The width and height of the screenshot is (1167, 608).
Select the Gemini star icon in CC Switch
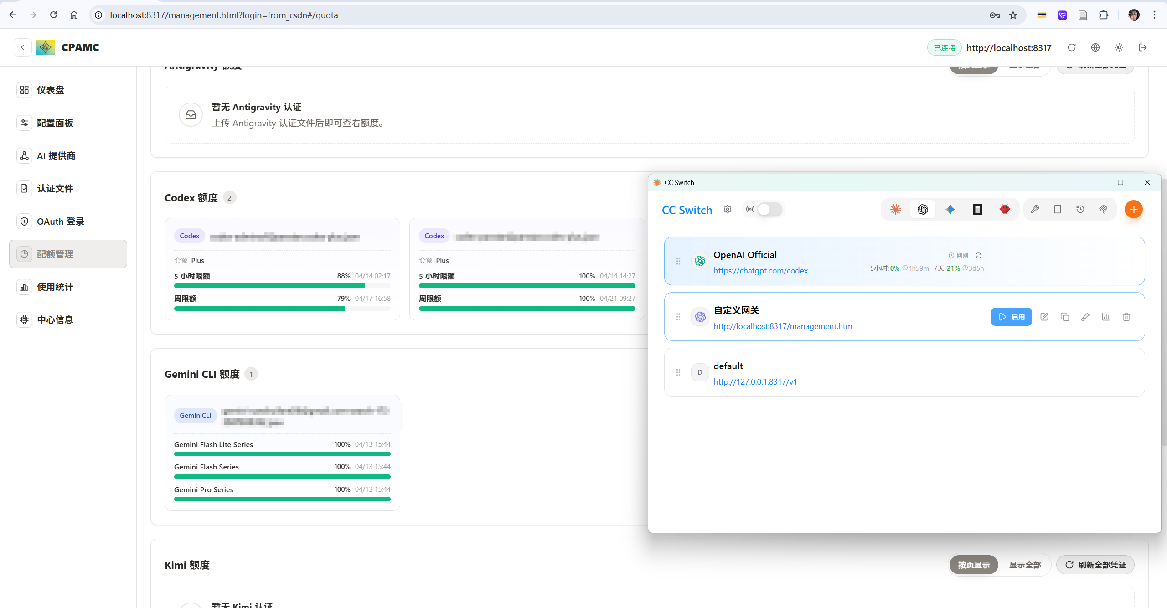click(x=950, y=210)
